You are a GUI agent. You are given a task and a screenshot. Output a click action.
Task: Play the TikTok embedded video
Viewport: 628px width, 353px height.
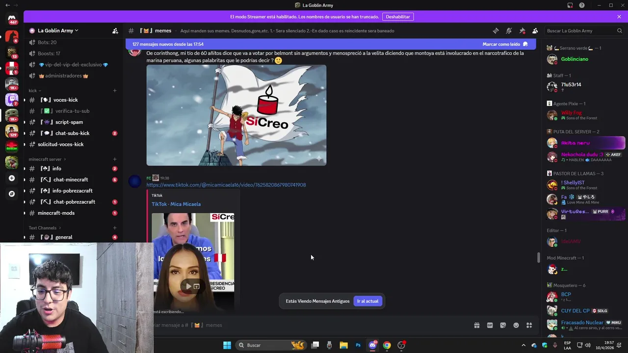coord(188,286)
